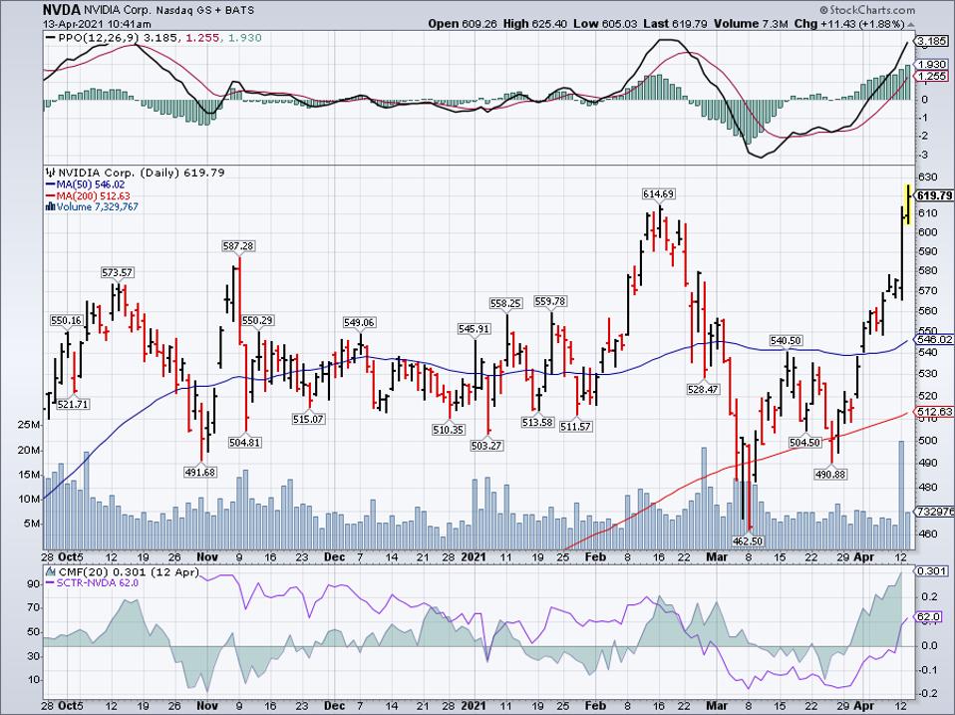955x715 pixels.
Task: Click the MA(50) 546.02 legend entry
Action: [x=86, y=184]
